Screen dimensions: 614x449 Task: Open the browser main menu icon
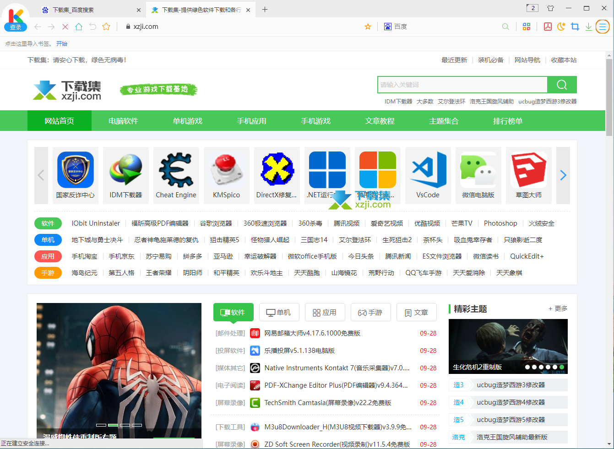coord(603,27)
